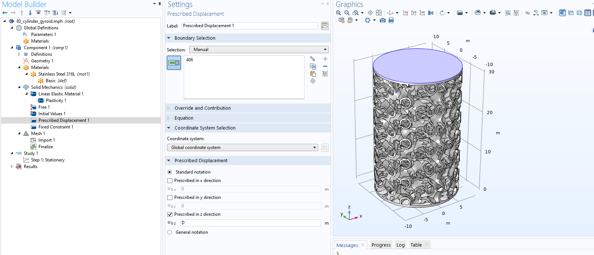Image resolution: width=594 pixels, height=255 pixels.
Task: Open the Log tab
Action: coord(400,245)
